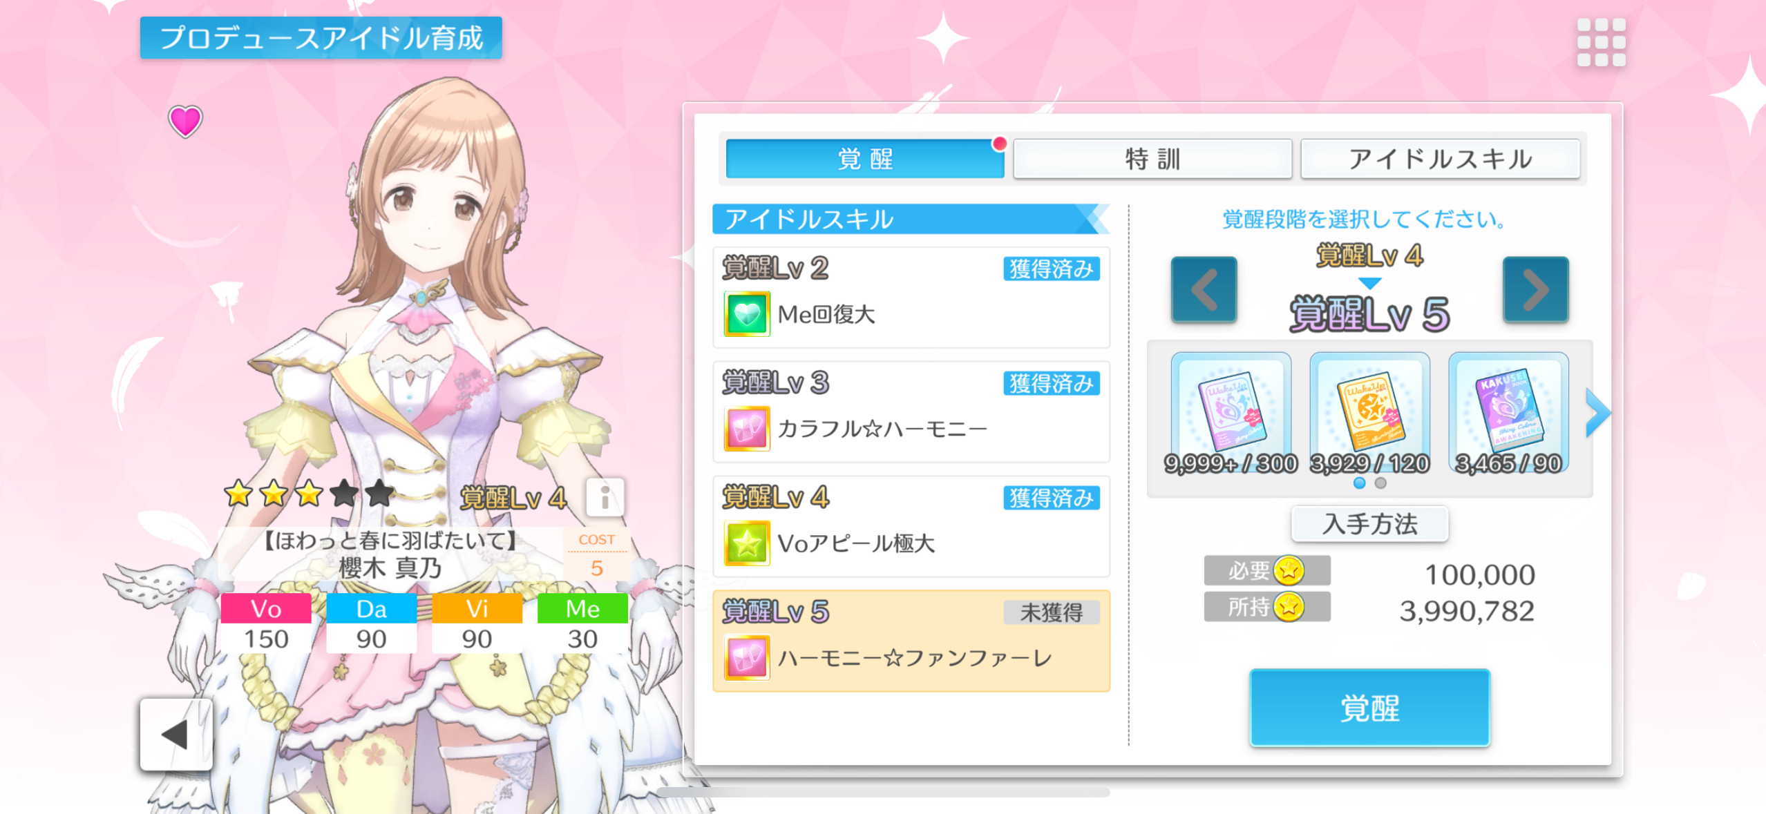Click the Voアピール極大 star skill icon
1766x814 pixels.
click(x=747, y=543)
